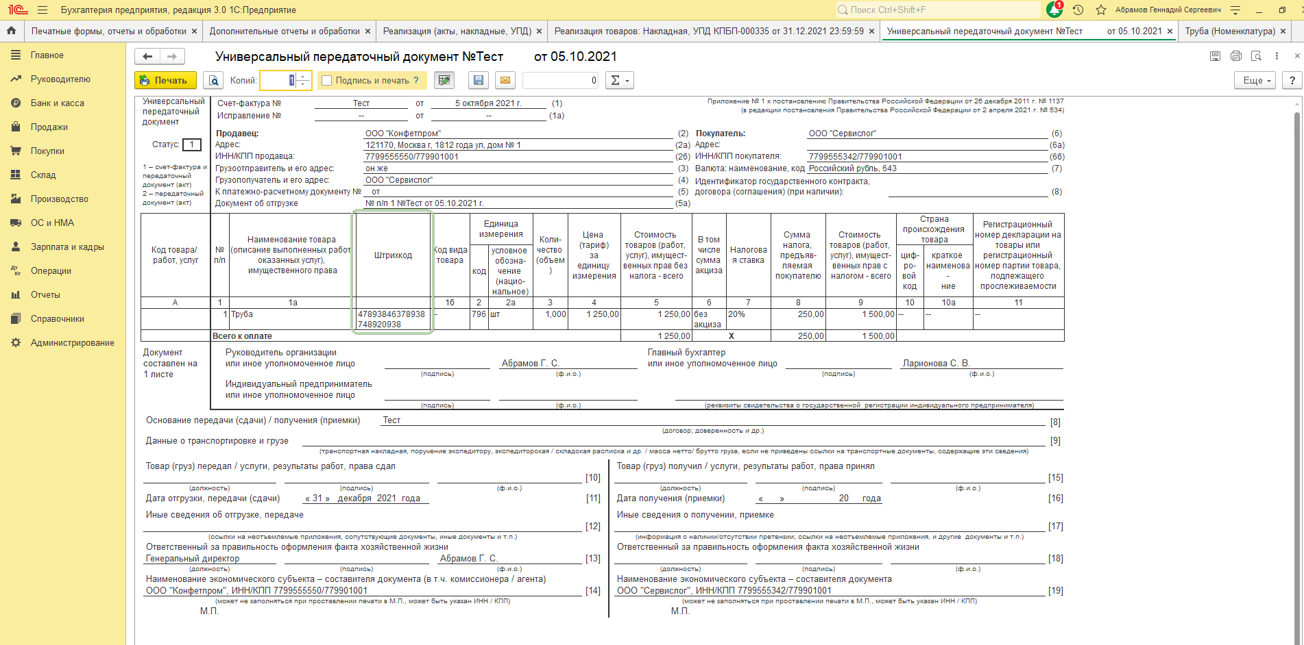This screenshot has height=645, width=1304.
Task: Enable the Подпись и печать checkbox
Action: (x=327, y=81)
